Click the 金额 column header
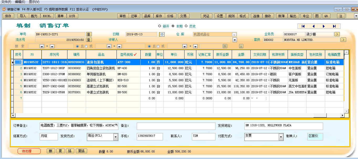Image resolution: width=358 pixels, height=159 pixels. (241, 54)
